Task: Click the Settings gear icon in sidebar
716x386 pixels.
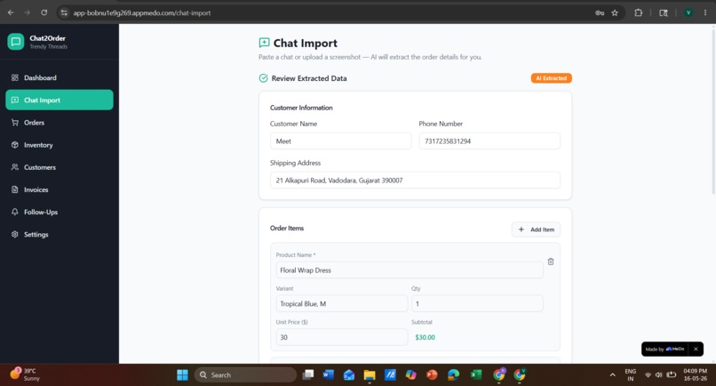Action: point(15,234)
